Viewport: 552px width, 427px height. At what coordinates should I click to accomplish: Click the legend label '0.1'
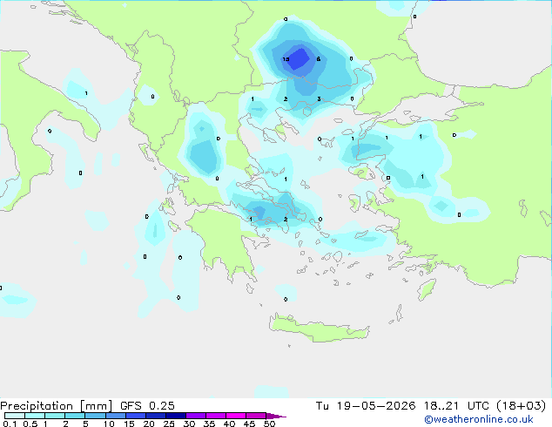10,424
